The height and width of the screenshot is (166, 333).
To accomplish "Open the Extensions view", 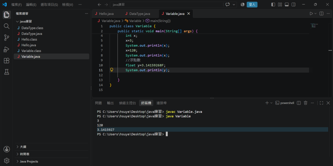I will [x=7, y=61].
